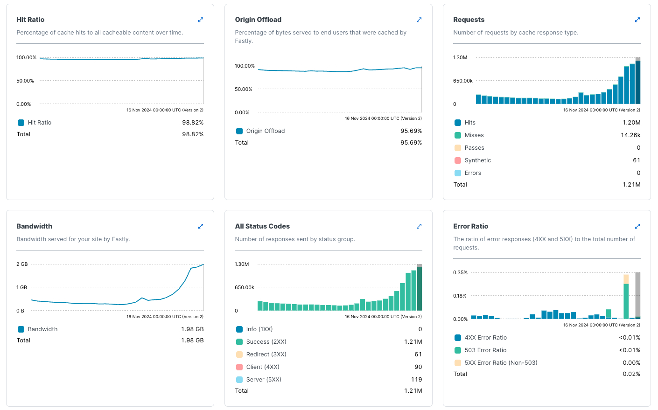658x410 pixels.
Task: Expand the Requests chart
Action: pyautogui.click(x=637, y=20)
